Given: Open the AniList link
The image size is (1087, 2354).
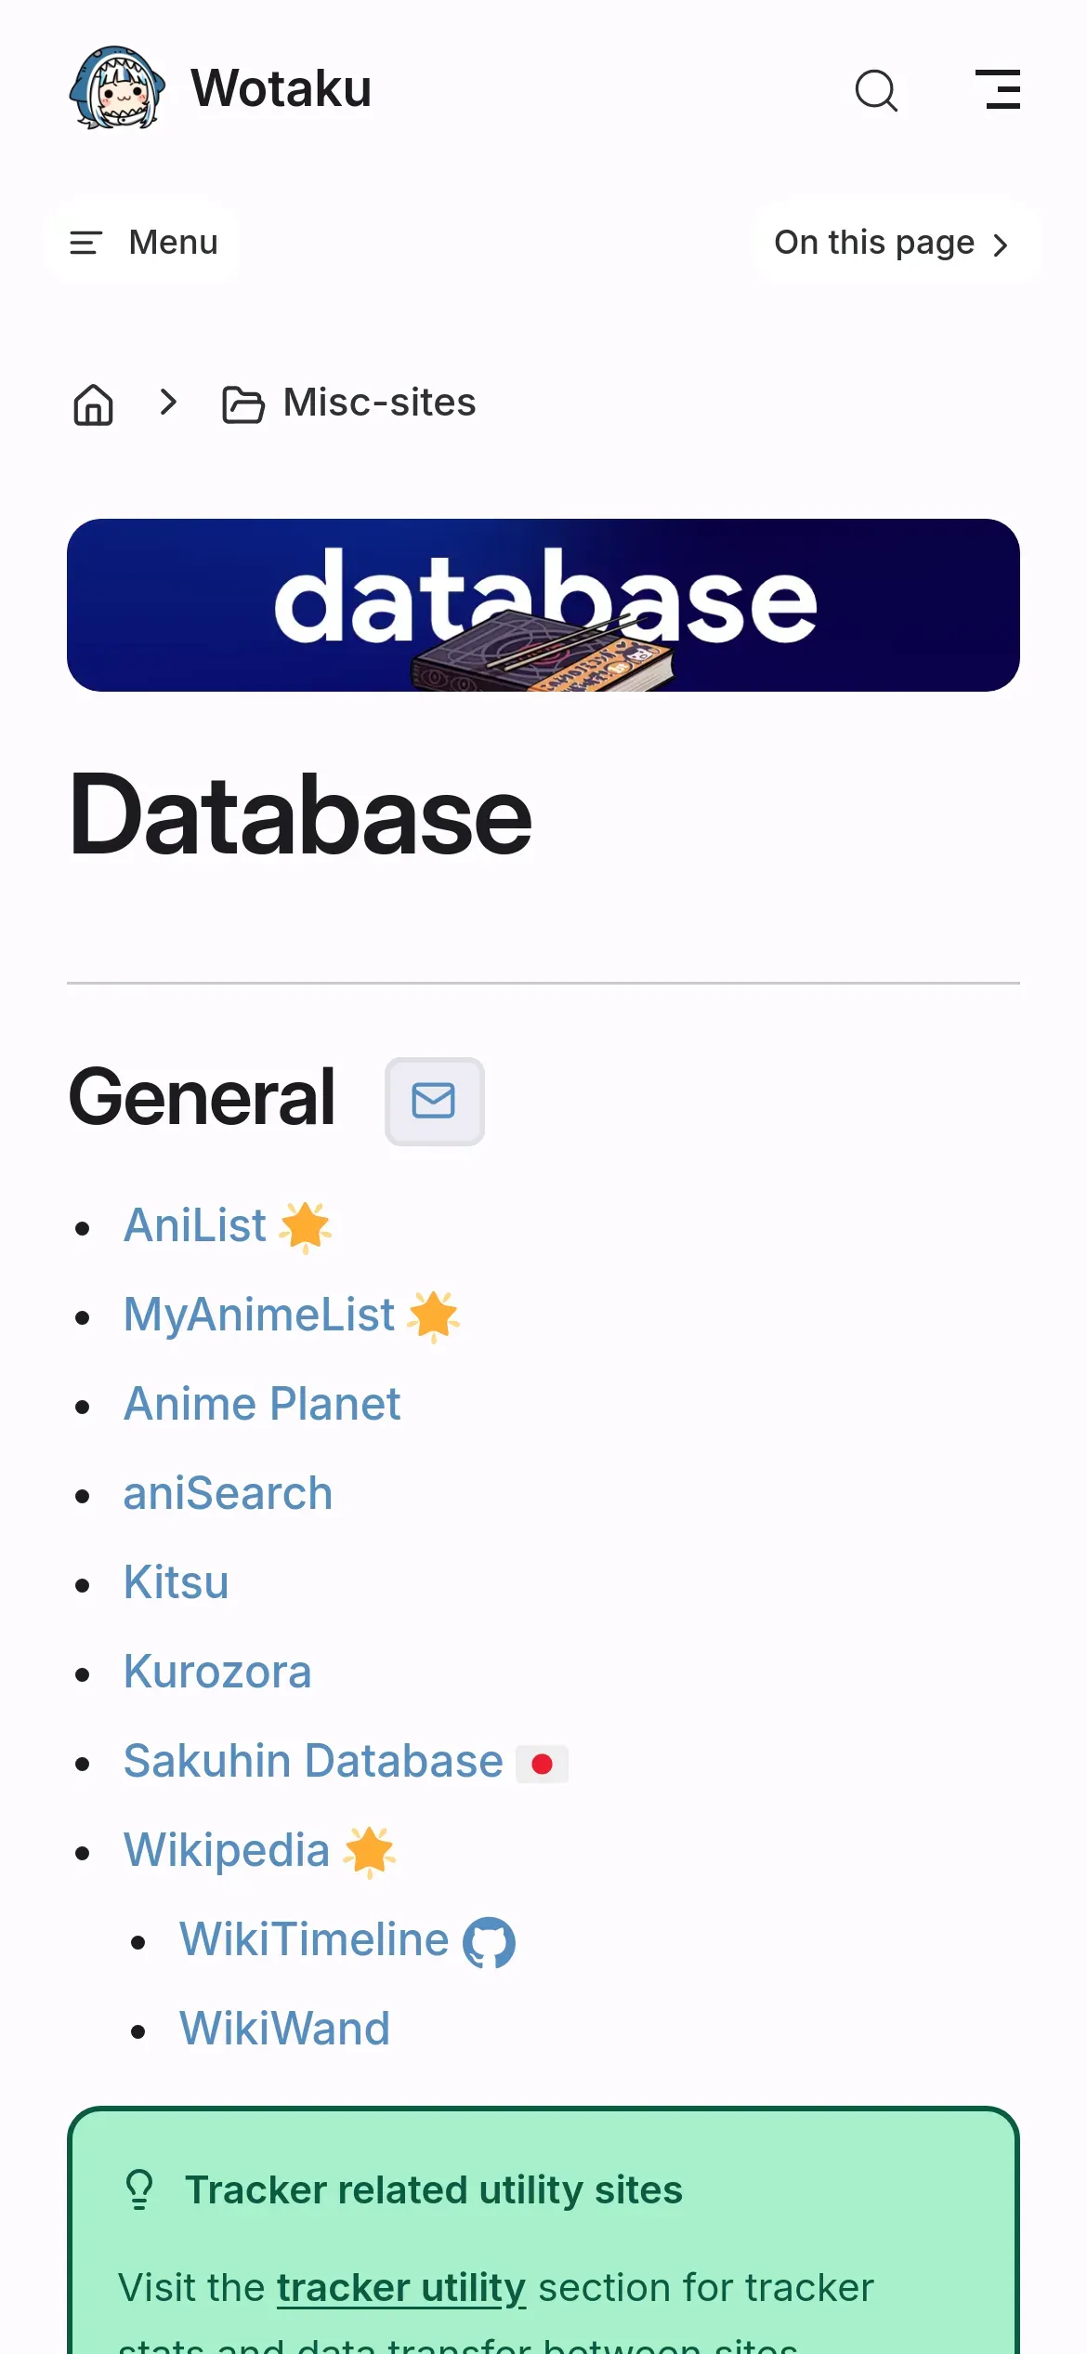Looking at the screenshot, I should pos(195,1225).
